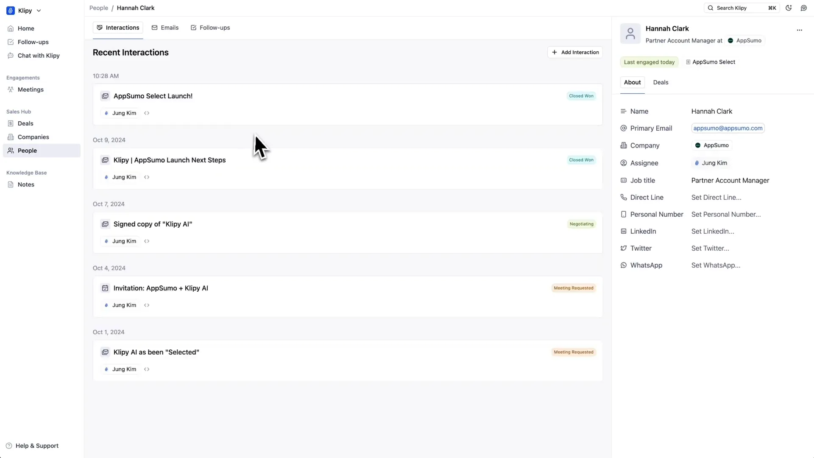Click Set Personal Number... field
The width and height of the screenshot is (814, 458).
726,214
